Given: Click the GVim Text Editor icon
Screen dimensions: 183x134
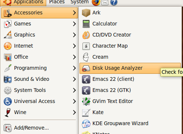Looking at the screenshot, I should coord(86,102).
